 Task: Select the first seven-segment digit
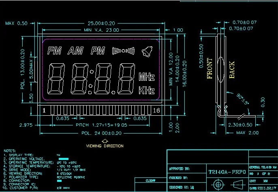56,79
